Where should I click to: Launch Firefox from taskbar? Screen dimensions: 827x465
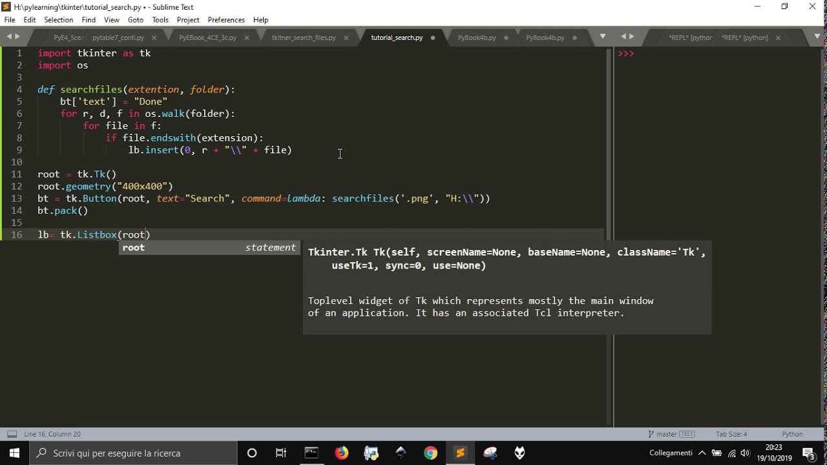pyautogui.click(x=341, y=453)
